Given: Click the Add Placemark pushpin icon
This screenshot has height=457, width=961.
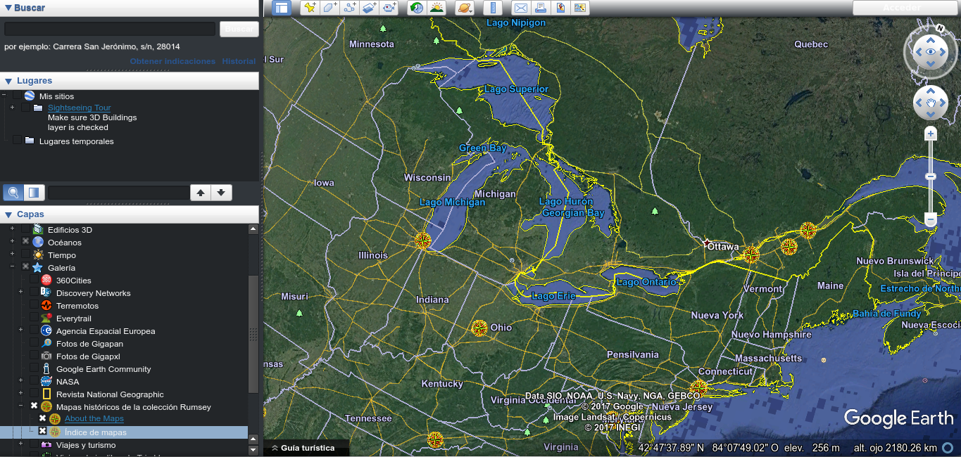Looking at the screenshot, I should (x=309, y=8).
